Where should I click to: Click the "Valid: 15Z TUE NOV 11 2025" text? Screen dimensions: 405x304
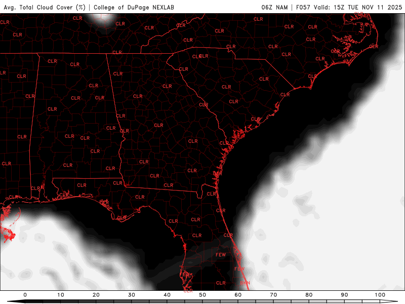(358, 8)
